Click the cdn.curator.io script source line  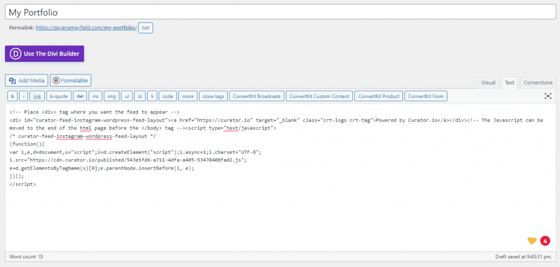click(x=128, y=160)
